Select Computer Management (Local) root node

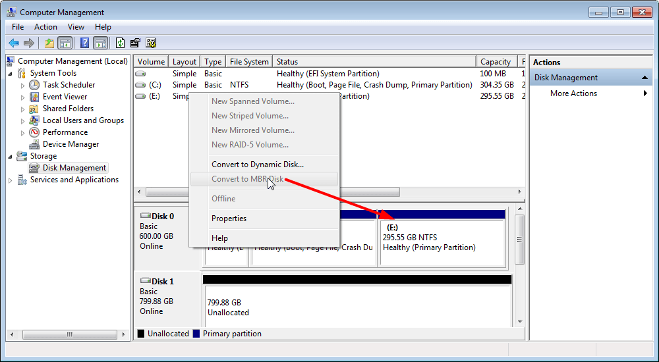72,61
